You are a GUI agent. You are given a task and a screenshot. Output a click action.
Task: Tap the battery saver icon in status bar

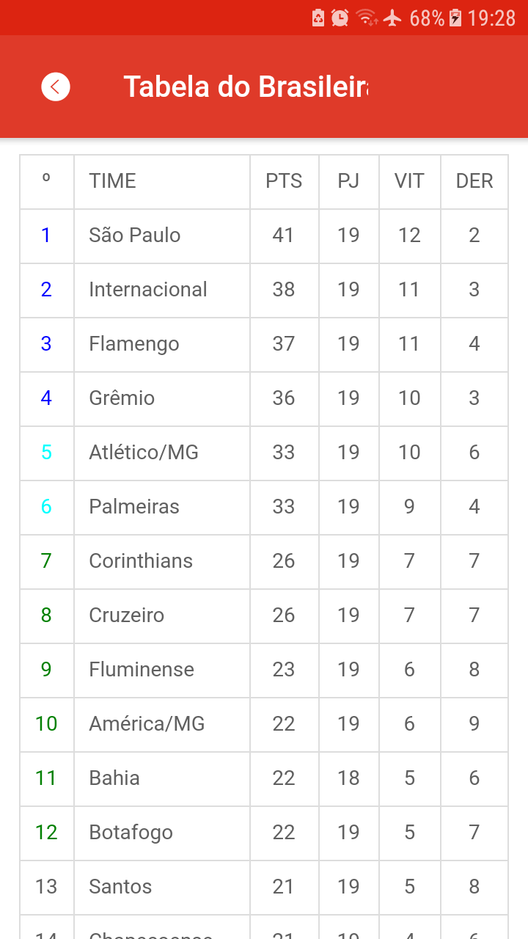tap(318, 18)
